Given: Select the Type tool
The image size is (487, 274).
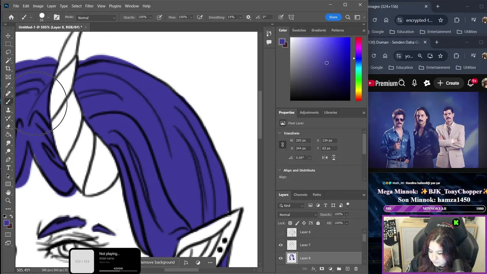Looking at the screenshot, I should pos(8,168).
